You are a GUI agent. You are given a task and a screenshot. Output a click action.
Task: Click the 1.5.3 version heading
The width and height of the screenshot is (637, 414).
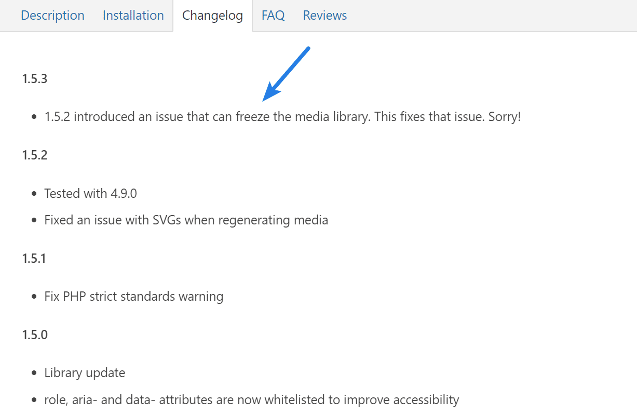point(34,79)
